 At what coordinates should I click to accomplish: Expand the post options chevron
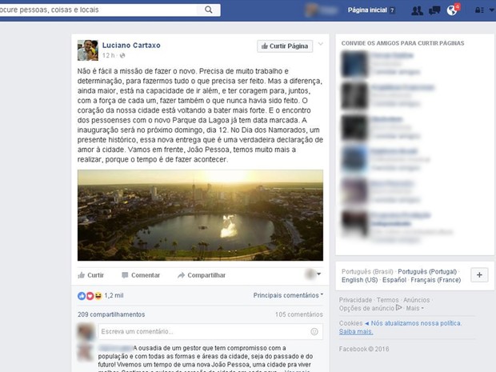pos(321,44)
